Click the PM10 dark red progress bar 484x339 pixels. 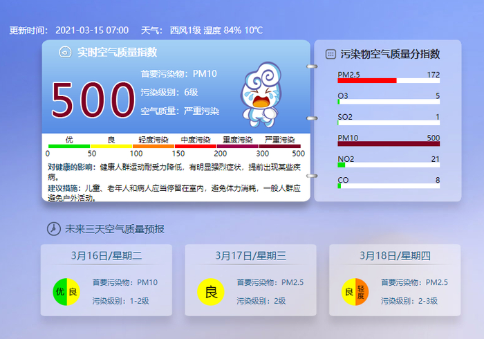(389, 144)
